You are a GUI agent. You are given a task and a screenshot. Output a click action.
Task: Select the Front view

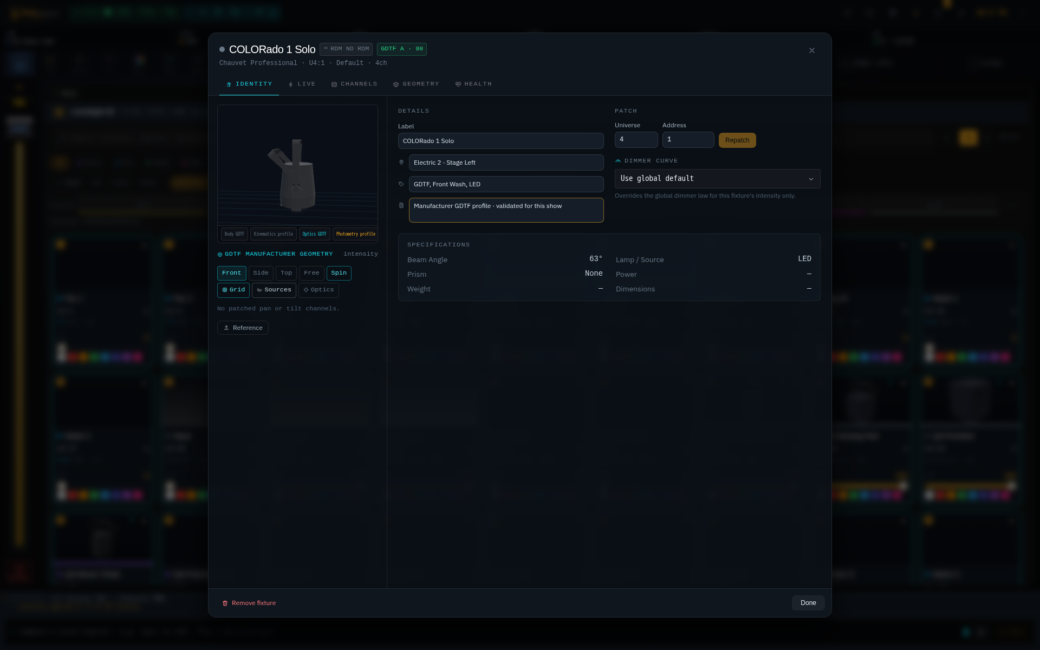point(232,273)
